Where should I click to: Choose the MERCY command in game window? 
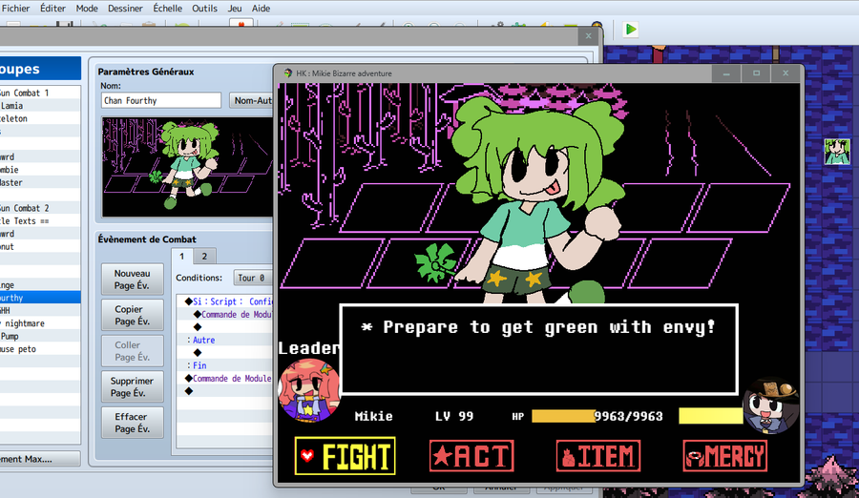[x=724, y=456]
